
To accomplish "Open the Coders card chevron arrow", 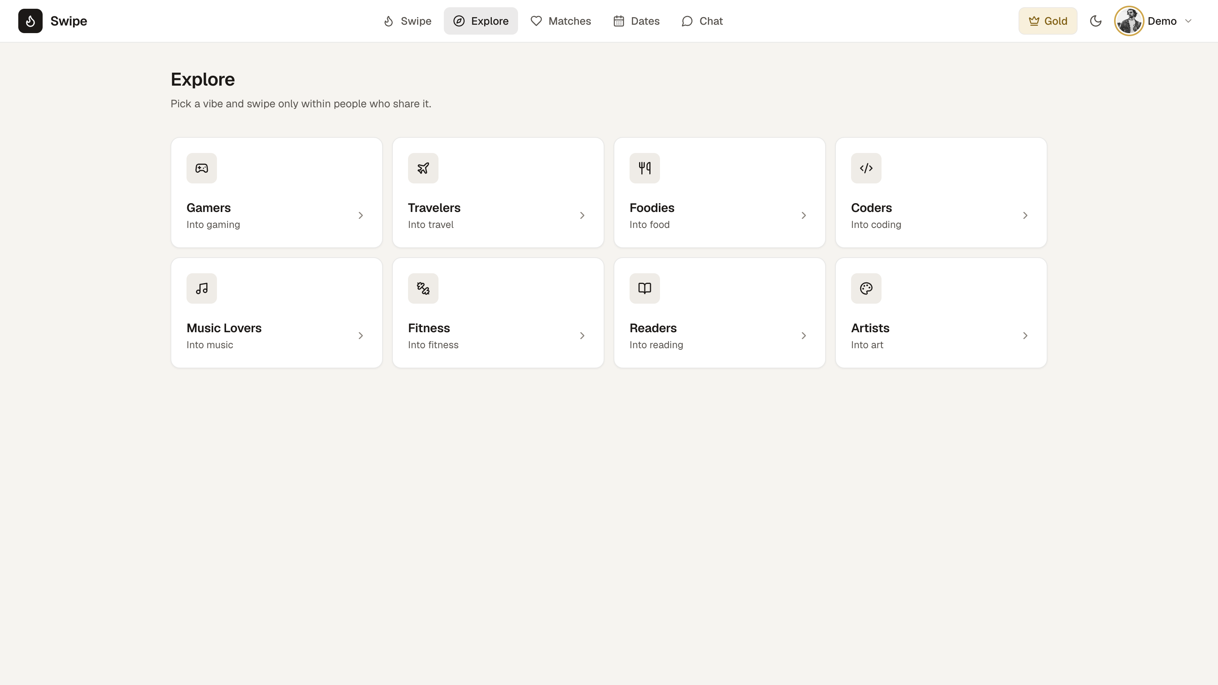I will pyautogui.click(x=1025, y=215).
